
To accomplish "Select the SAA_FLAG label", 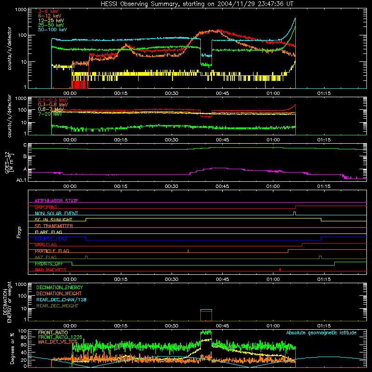I will click(x=46, y=245).
